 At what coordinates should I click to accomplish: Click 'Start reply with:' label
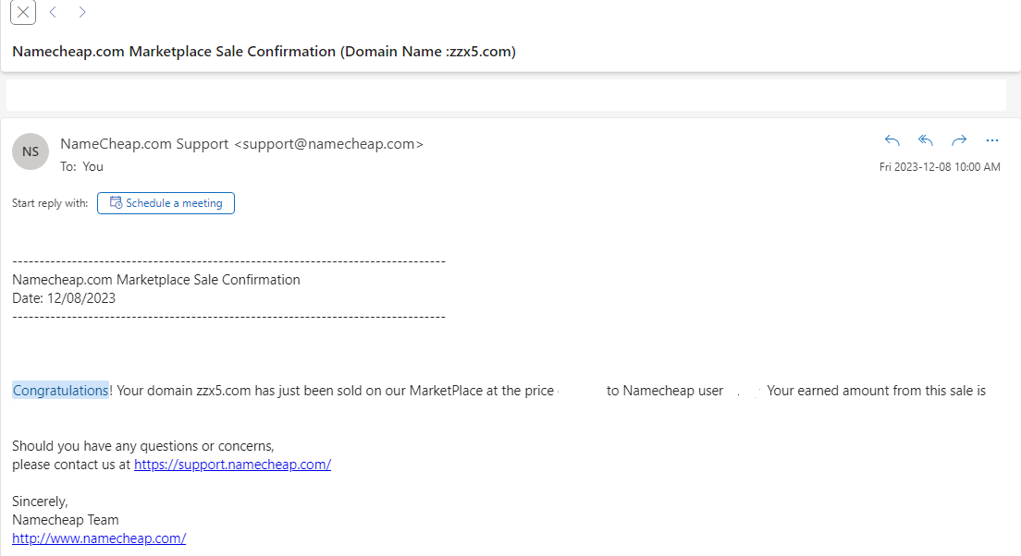[x=50, y=203]
